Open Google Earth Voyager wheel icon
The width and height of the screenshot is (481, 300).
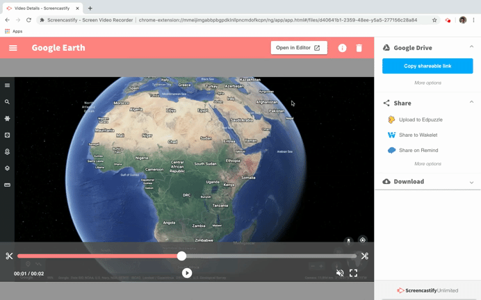7,118
